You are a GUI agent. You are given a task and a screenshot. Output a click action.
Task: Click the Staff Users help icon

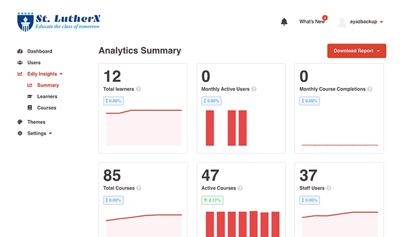[328, 188]
